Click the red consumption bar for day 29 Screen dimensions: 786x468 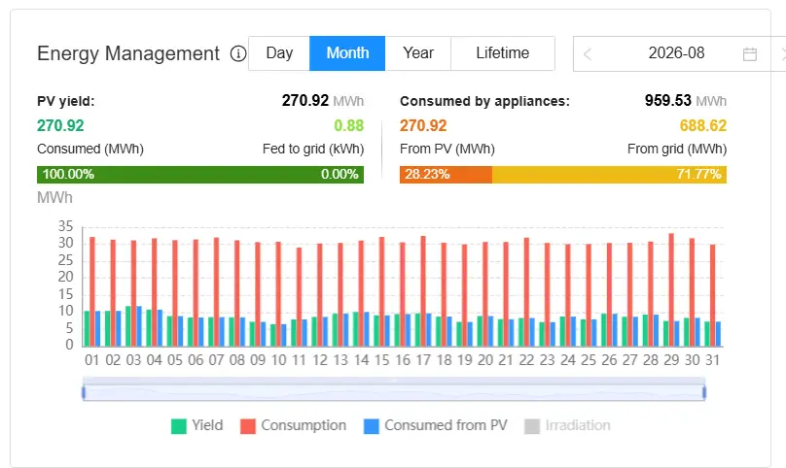pos(671,289)
